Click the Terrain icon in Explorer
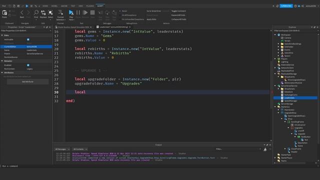 click(x=282, y=41)
